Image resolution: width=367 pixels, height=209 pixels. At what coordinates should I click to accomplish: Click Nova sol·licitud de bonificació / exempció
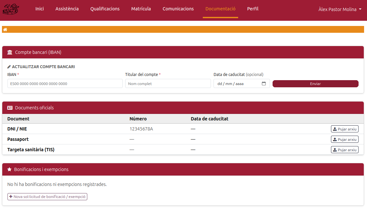47,197
